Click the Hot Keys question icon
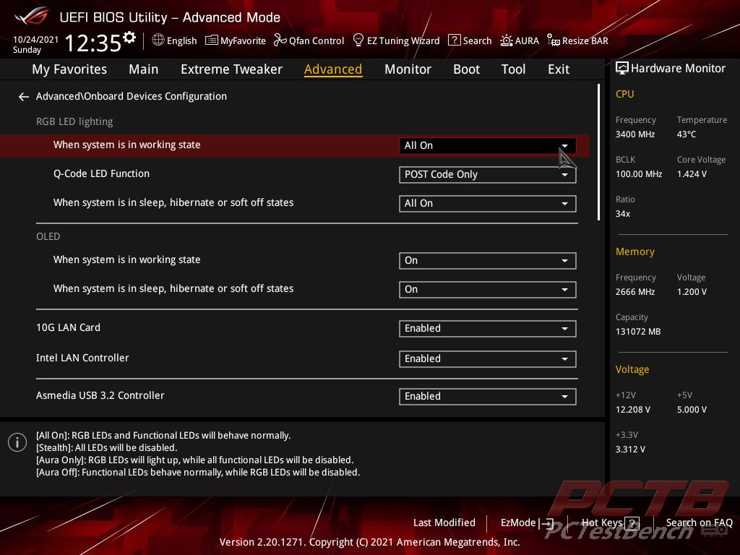The height and width of the screenshot is (555, 740). pyautogui.click(x=632, y=523)
